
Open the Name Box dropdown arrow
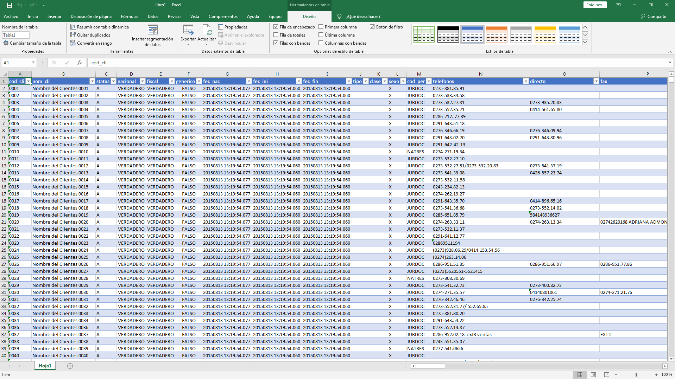pyautogui.click(x=33, y=63)
